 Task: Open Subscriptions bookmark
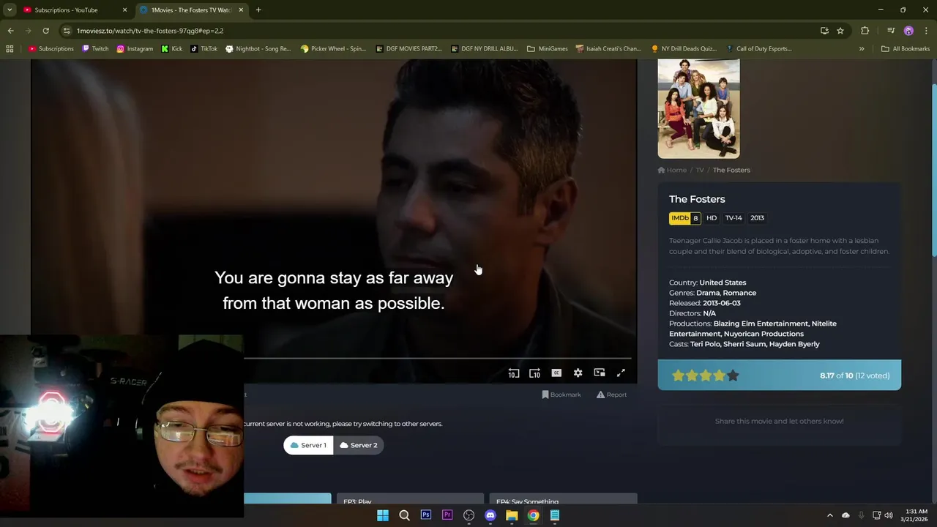51,49
